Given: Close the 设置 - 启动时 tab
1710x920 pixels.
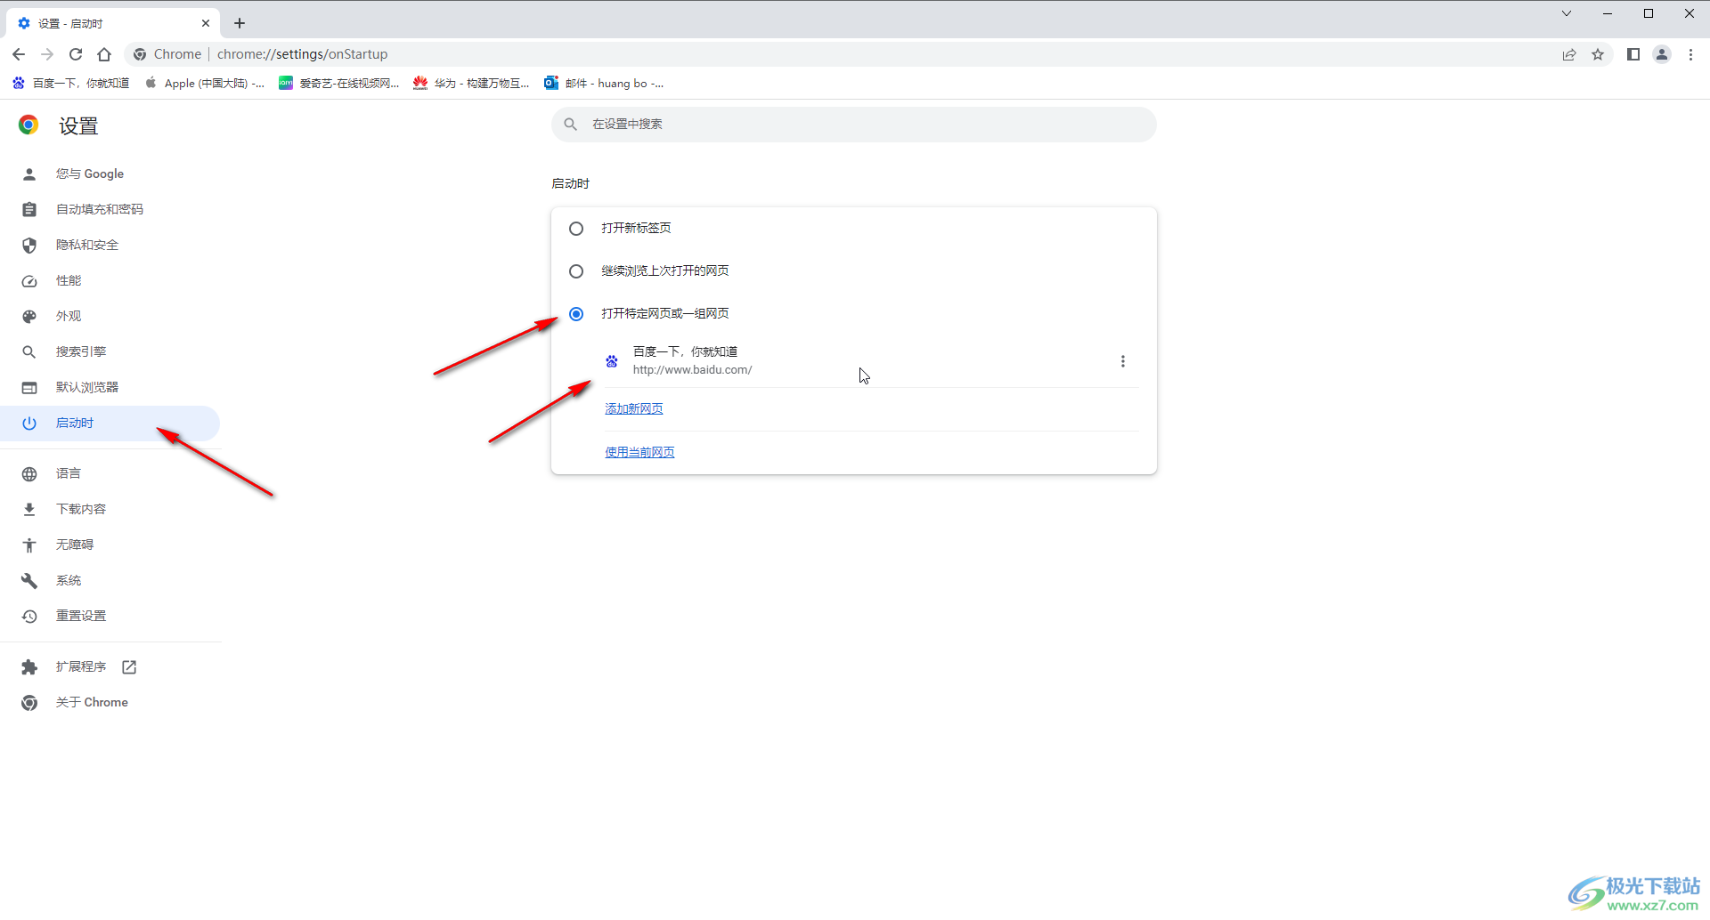Looking at the screenshot, I should pos(206,23).
